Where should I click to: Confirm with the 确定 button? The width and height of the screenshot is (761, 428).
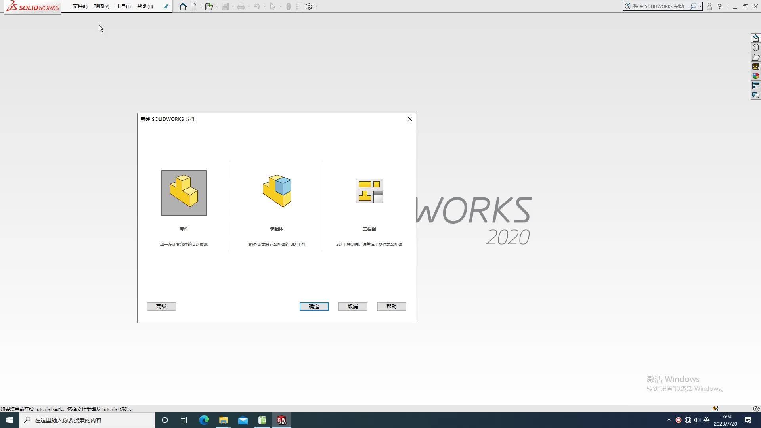point(314,306)
